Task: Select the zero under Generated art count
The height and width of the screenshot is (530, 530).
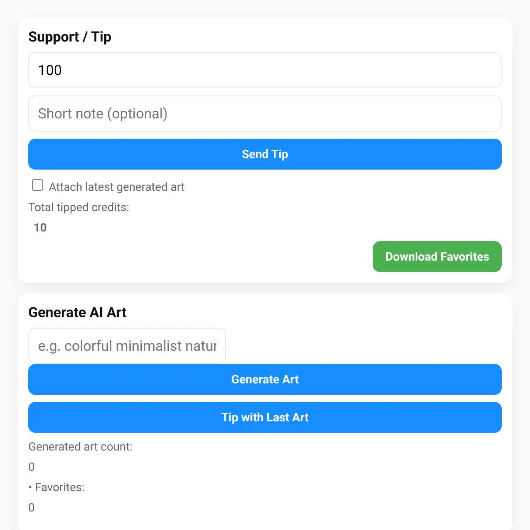Action: pos(31,467)
